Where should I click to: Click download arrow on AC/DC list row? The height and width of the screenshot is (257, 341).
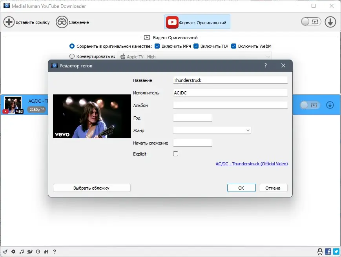point(330,105)
